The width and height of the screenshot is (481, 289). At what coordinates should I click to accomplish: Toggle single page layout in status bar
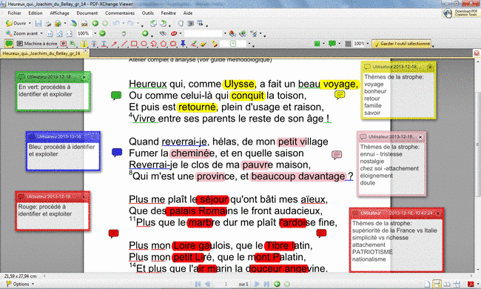tap(427, 284)
